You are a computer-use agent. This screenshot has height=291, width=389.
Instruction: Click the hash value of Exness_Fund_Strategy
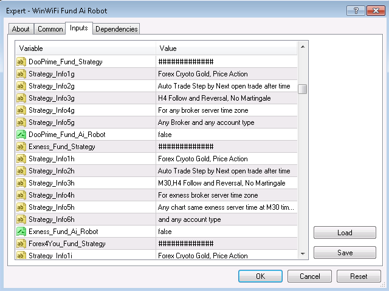(x=186, y=147)
